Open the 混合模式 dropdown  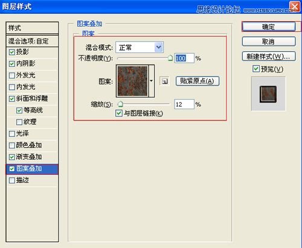(140, 47)
